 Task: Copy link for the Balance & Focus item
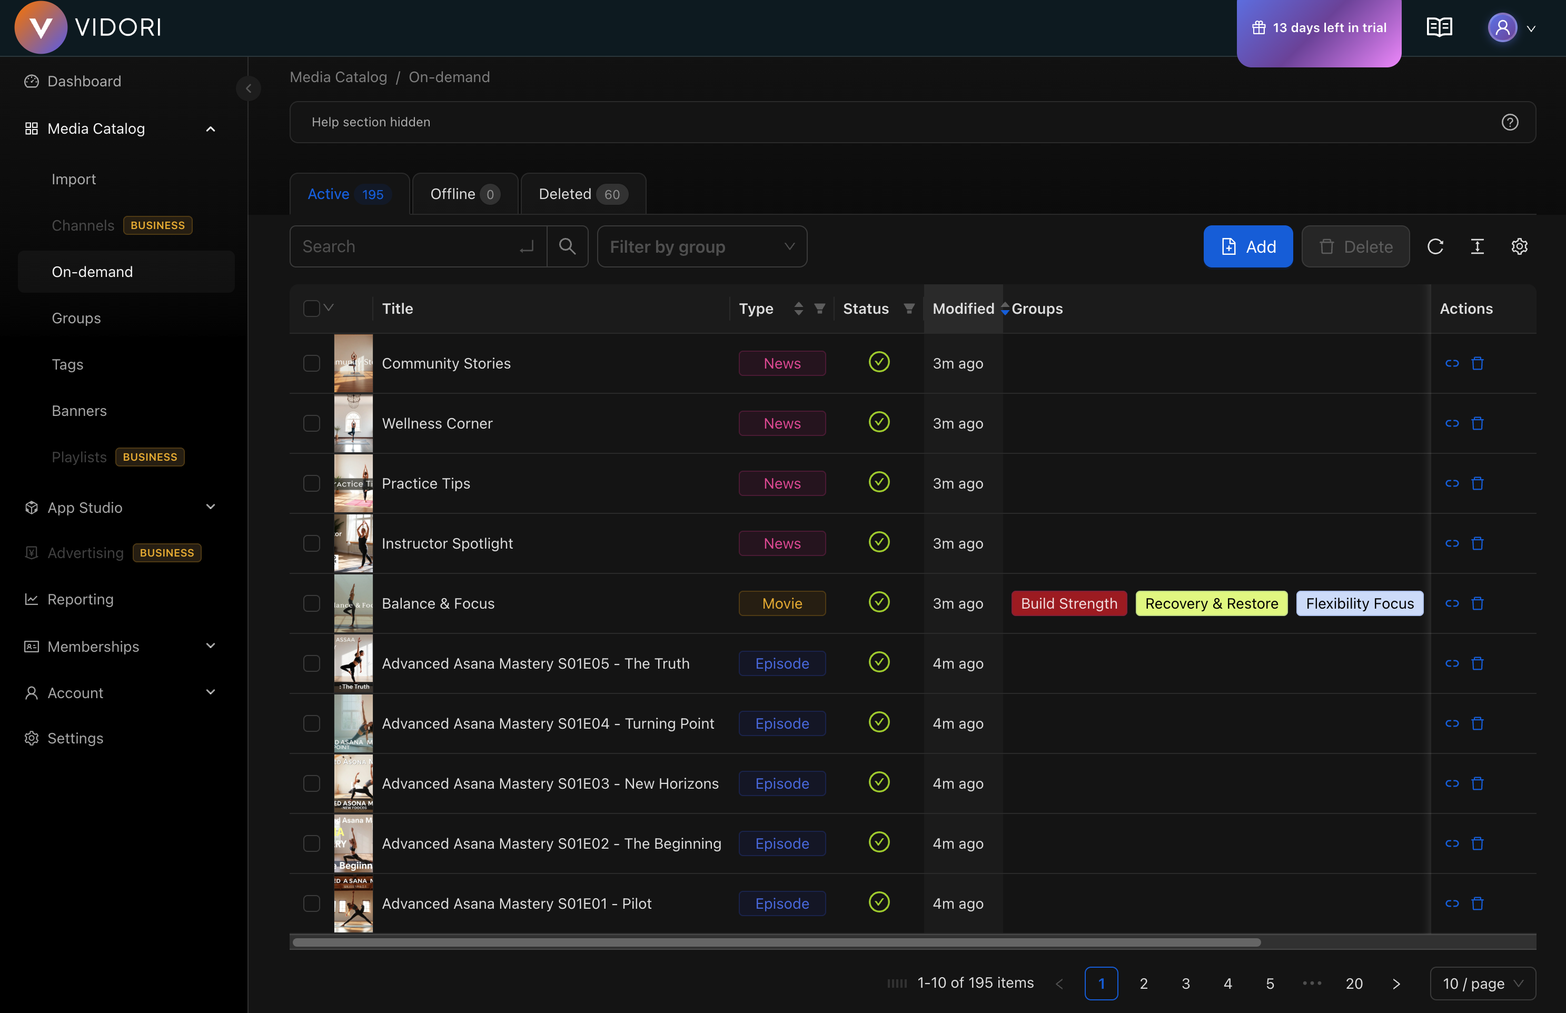point(1453,602)
